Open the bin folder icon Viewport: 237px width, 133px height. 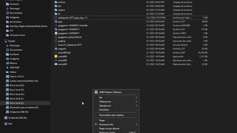56,6
